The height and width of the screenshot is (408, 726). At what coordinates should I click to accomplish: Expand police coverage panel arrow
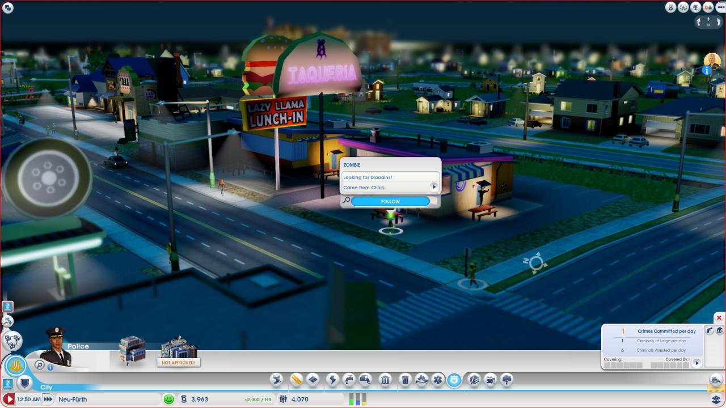(x=697, y=363)
